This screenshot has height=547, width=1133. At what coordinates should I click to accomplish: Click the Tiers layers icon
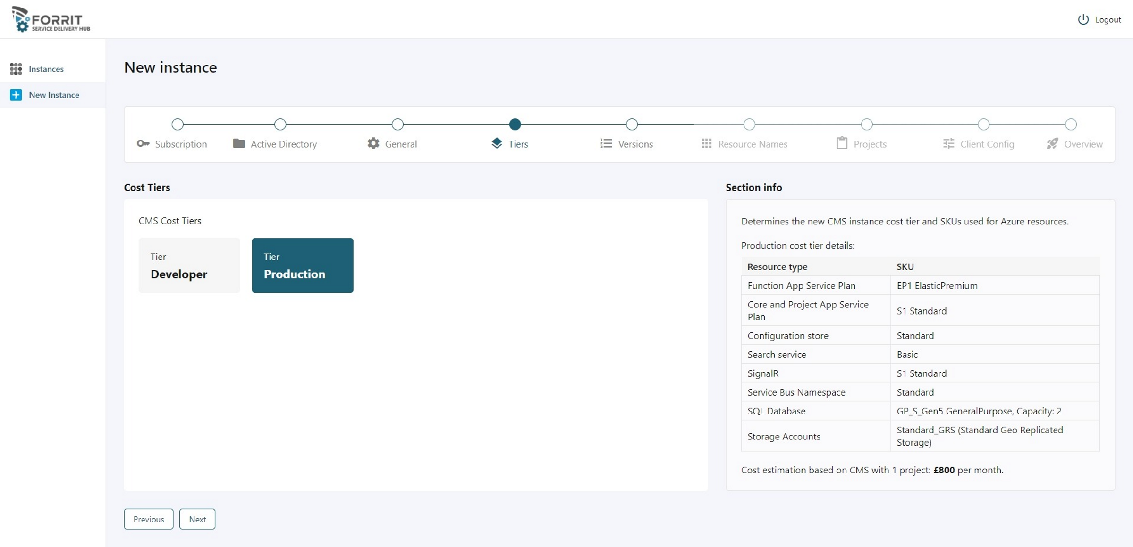tap(497, 143)
